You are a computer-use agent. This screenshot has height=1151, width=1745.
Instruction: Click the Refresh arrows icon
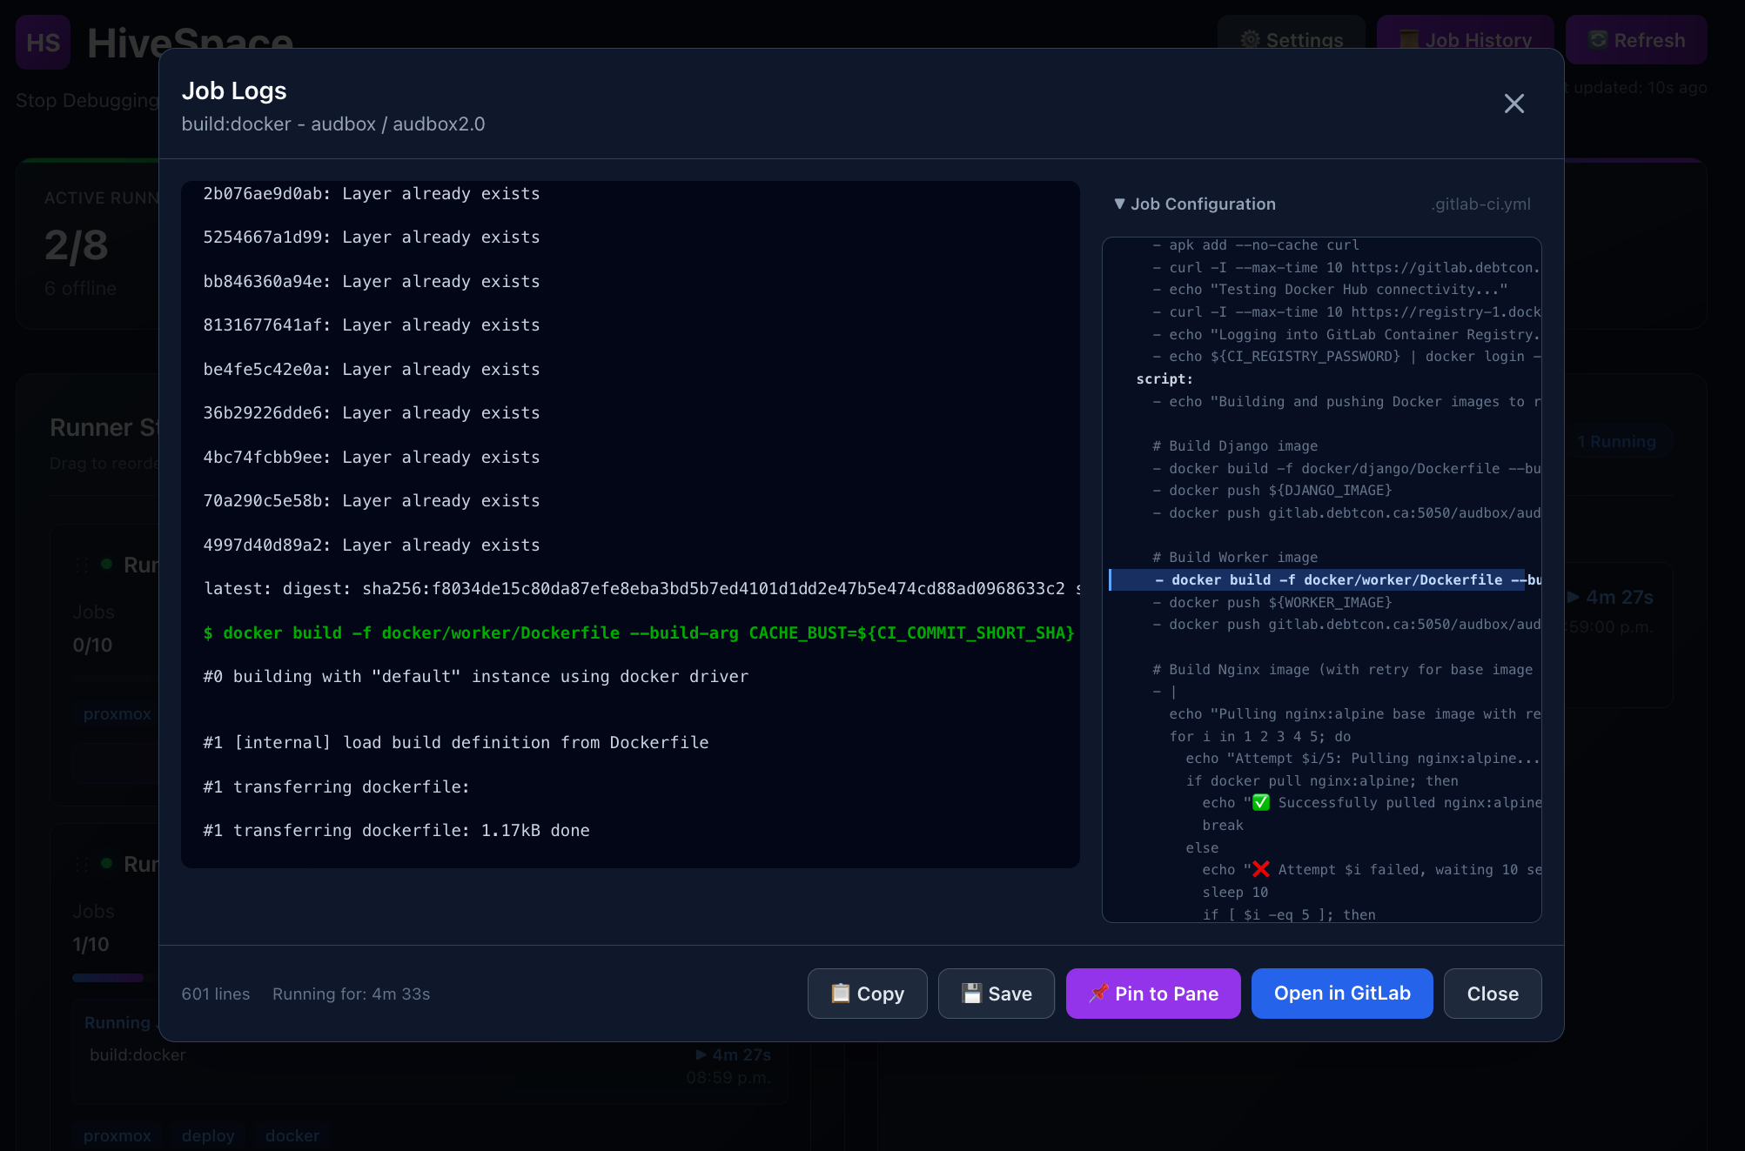coord(1598,40)
